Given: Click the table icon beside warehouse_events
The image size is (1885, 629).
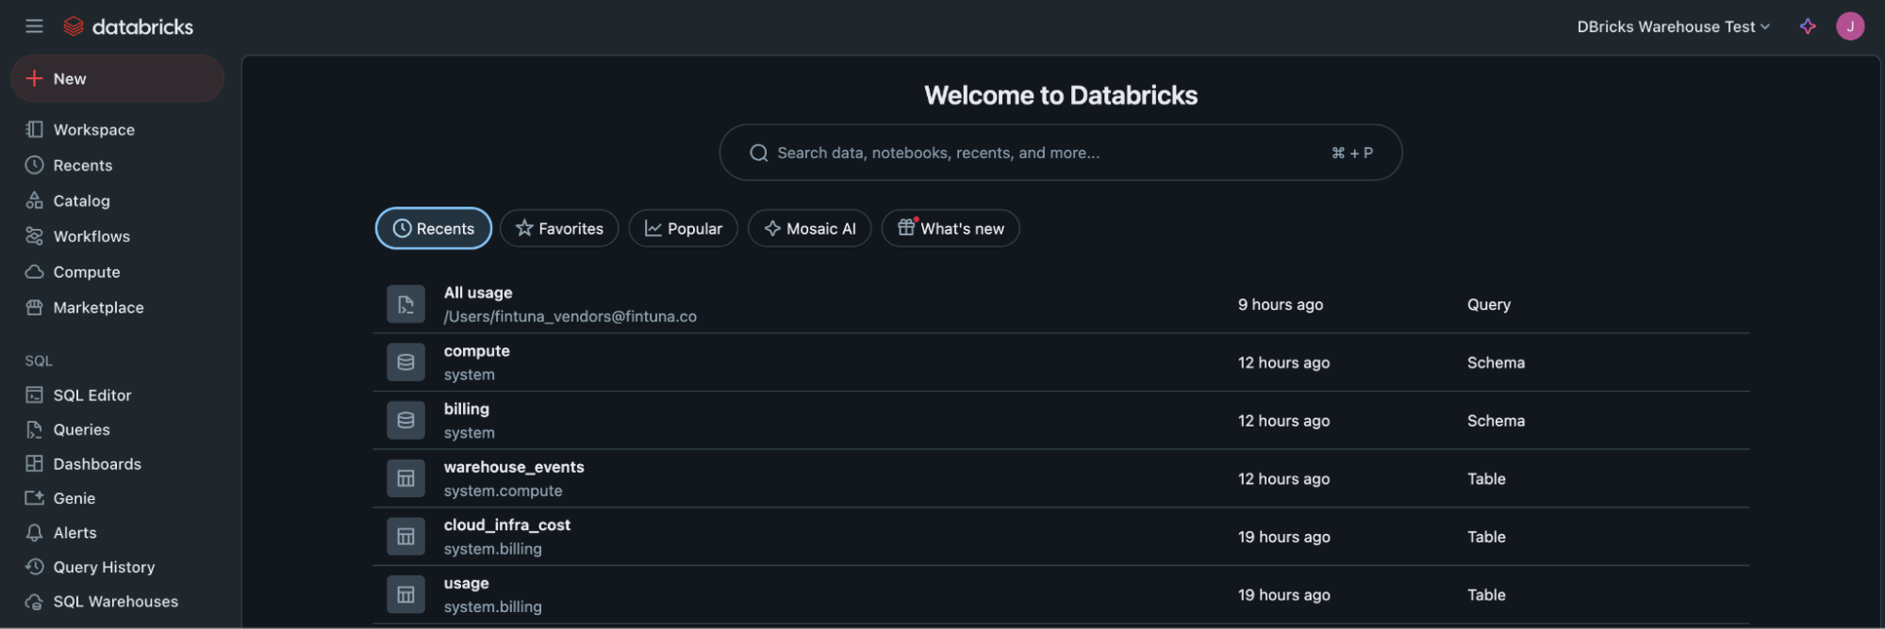Looking at the screenshot, I should (405, 478).
